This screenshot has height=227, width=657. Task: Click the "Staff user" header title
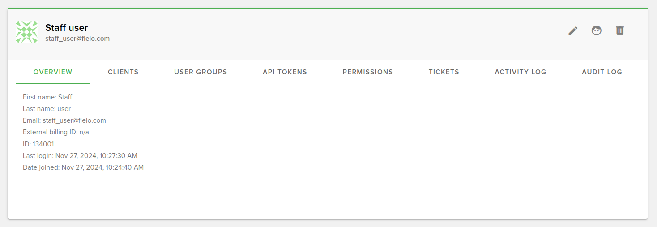pos(67,28)
